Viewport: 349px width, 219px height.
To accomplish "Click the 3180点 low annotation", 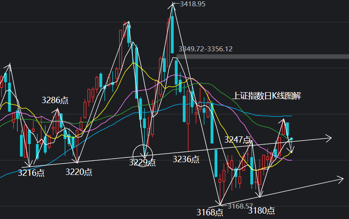I will 261,210.
